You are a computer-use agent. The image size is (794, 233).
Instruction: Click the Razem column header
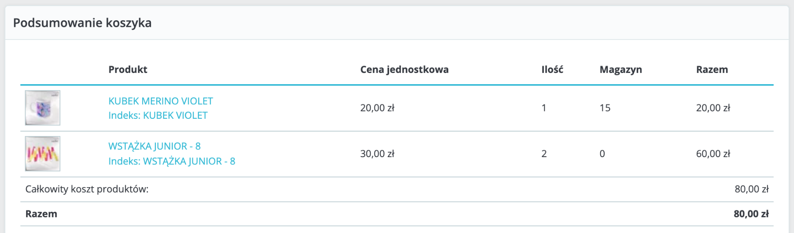coord(712,70)
